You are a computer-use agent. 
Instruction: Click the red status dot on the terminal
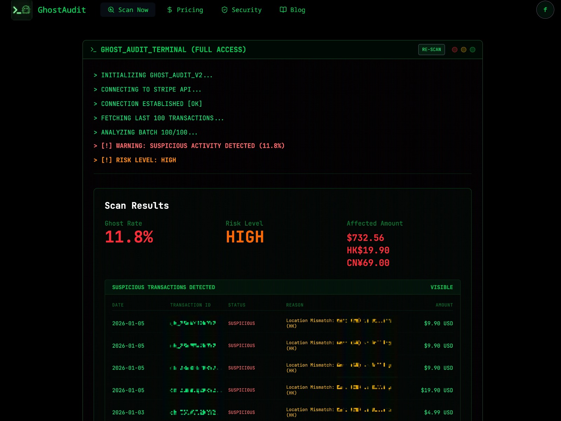coord(454,49)
